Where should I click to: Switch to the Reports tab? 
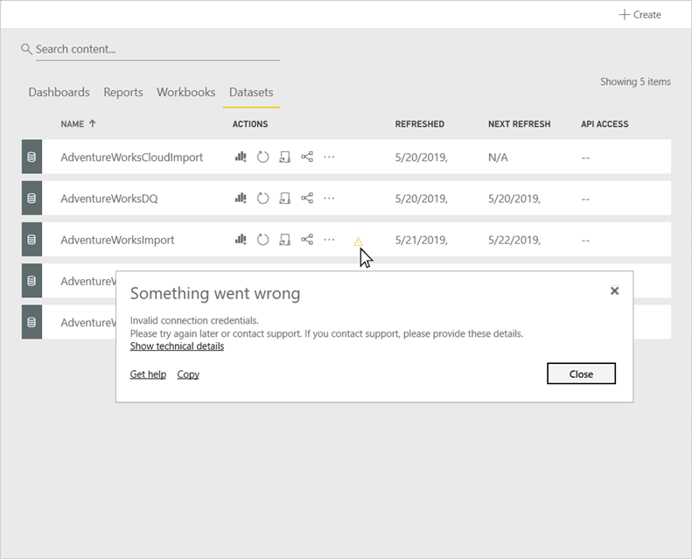point(123,92)
